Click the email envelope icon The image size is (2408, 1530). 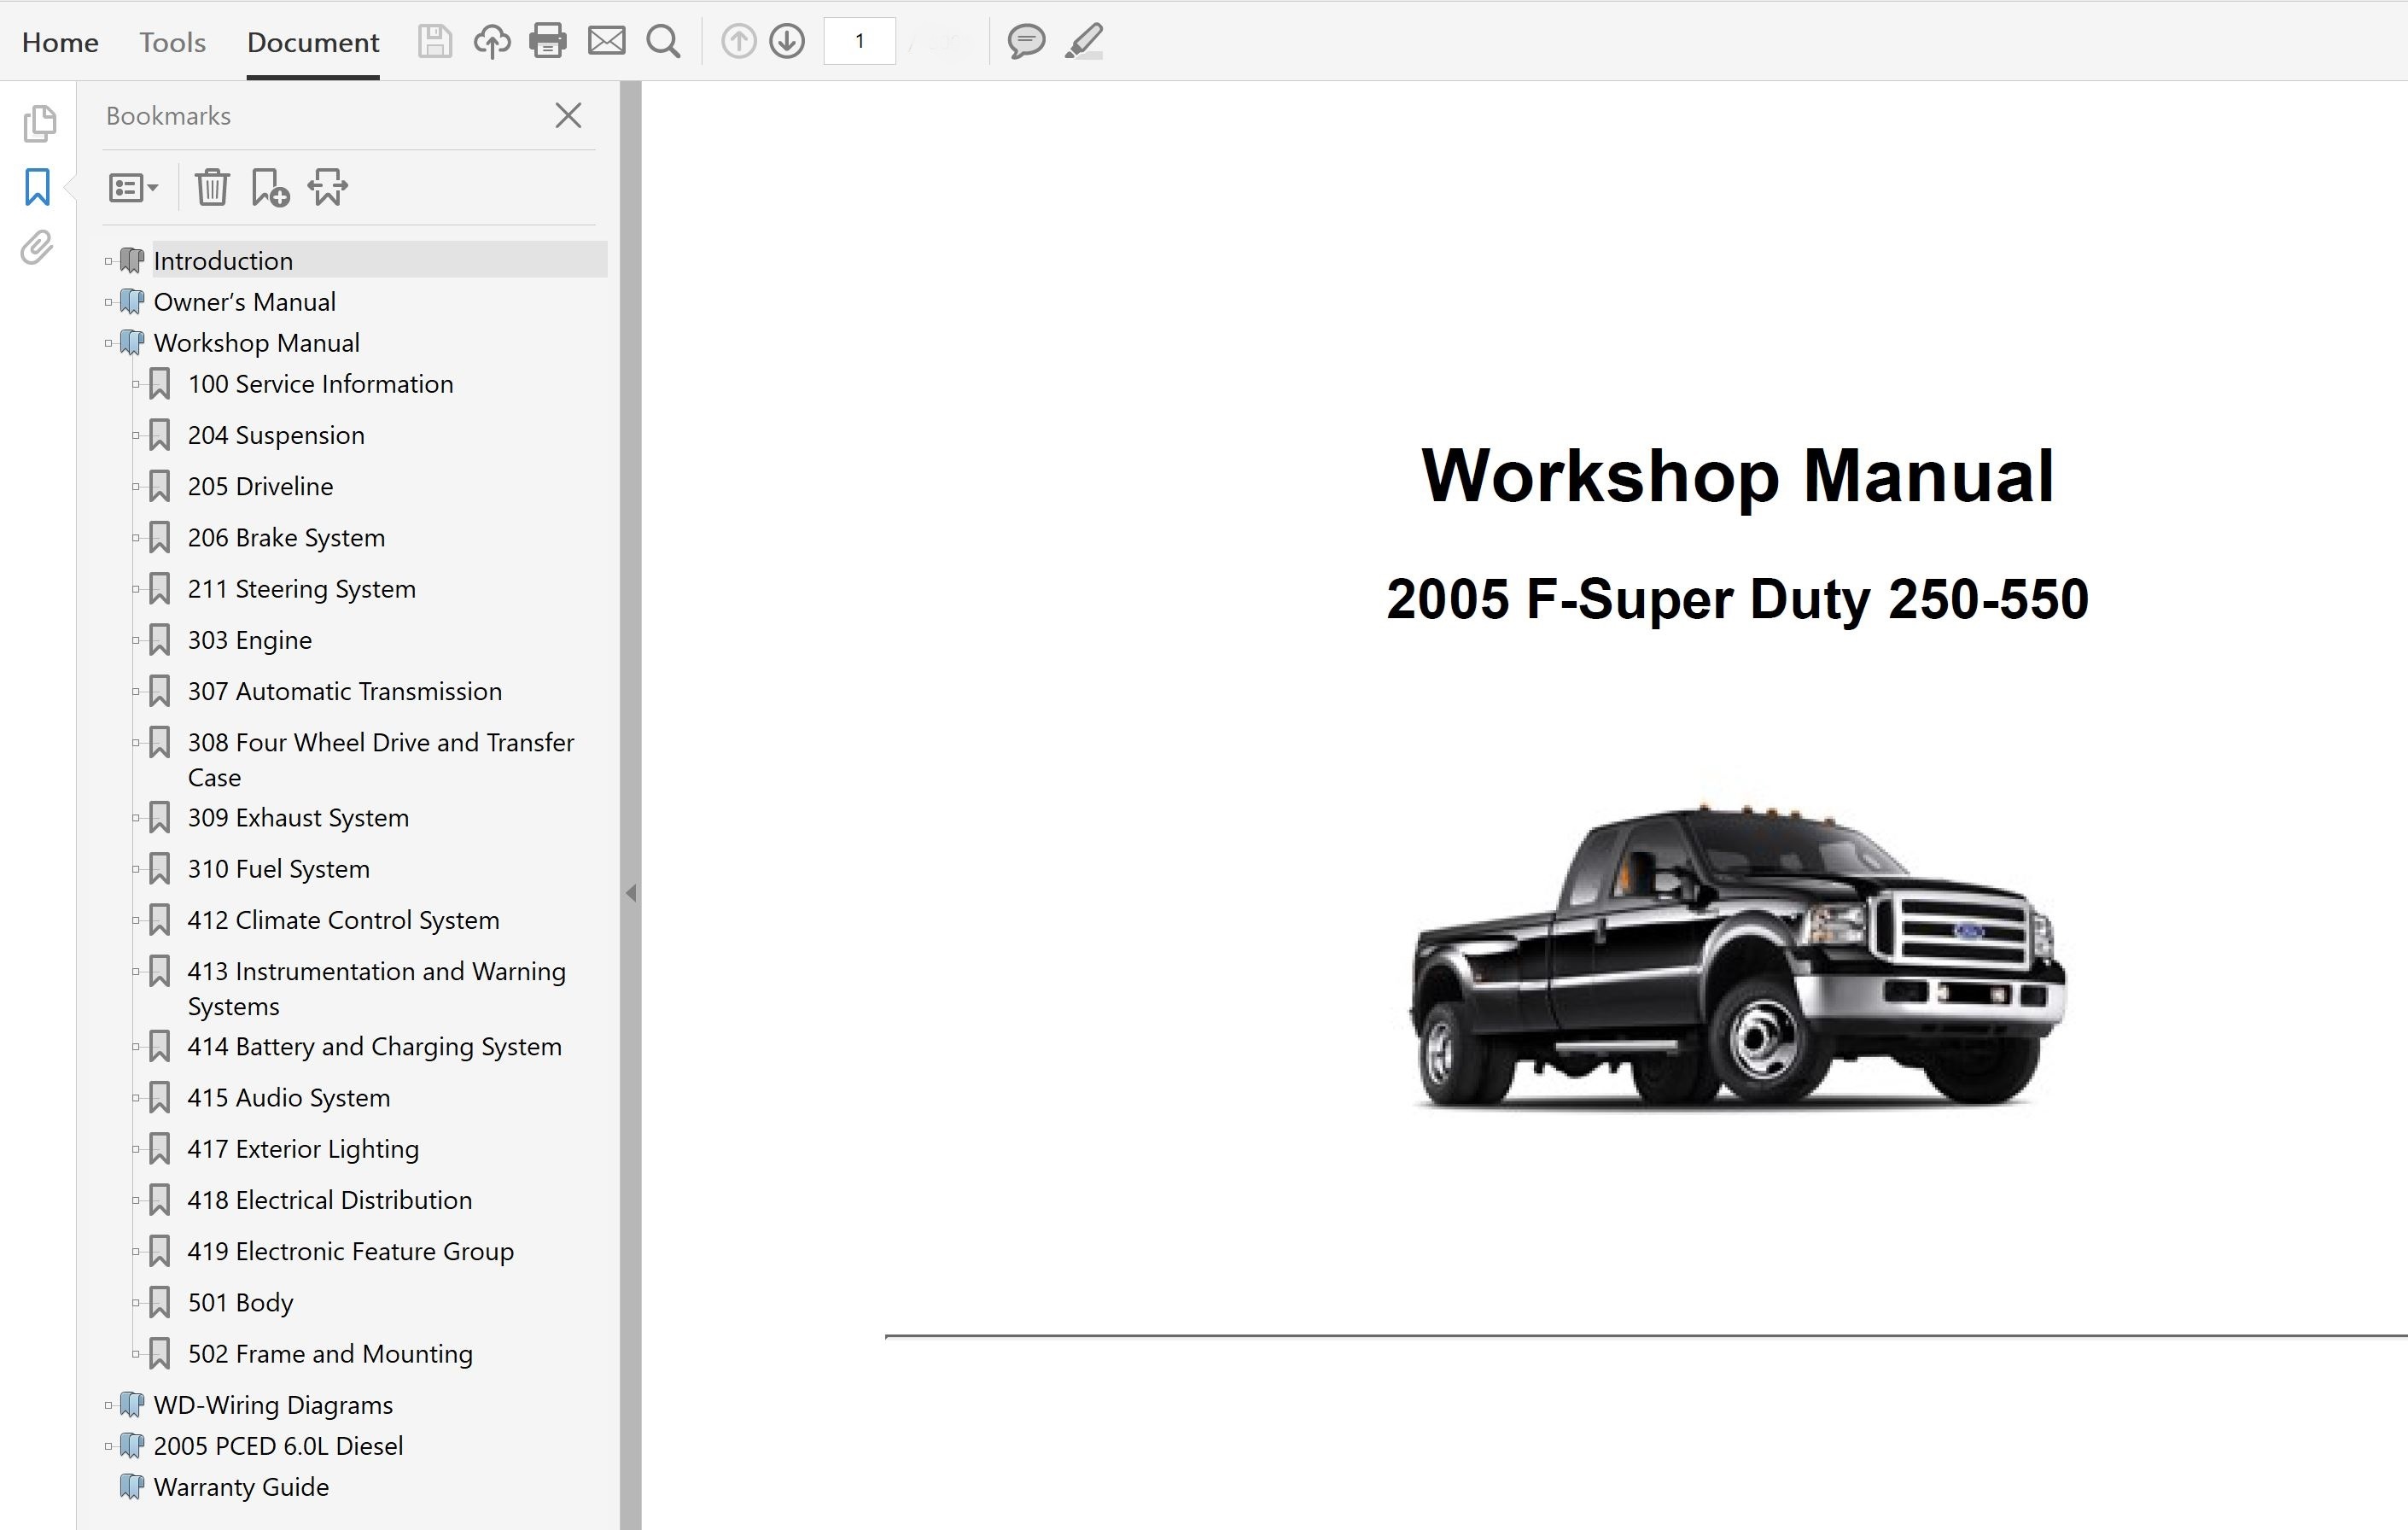click(606, 41)
